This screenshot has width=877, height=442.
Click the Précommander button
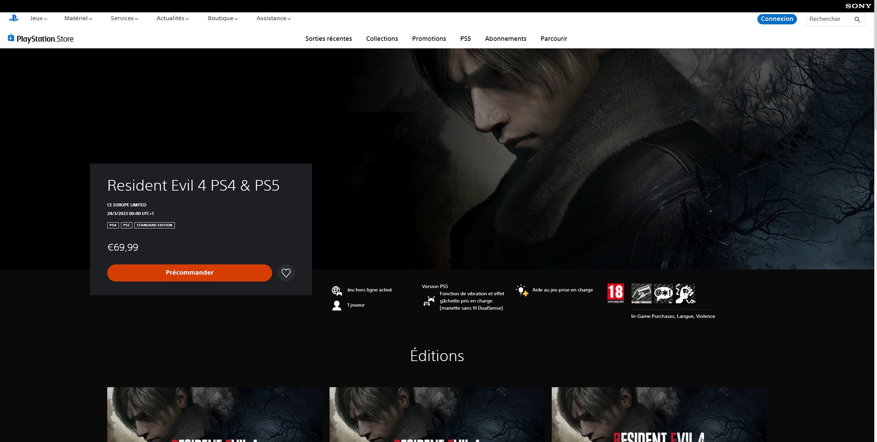click(x=189, y=273)
